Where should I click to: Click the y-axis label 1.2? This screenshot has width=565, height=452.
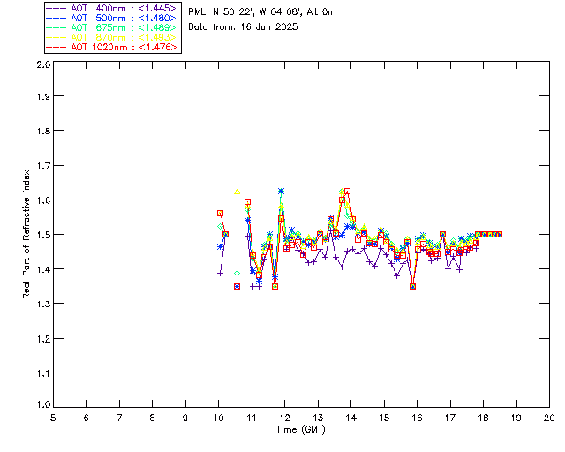coord(43,339)
